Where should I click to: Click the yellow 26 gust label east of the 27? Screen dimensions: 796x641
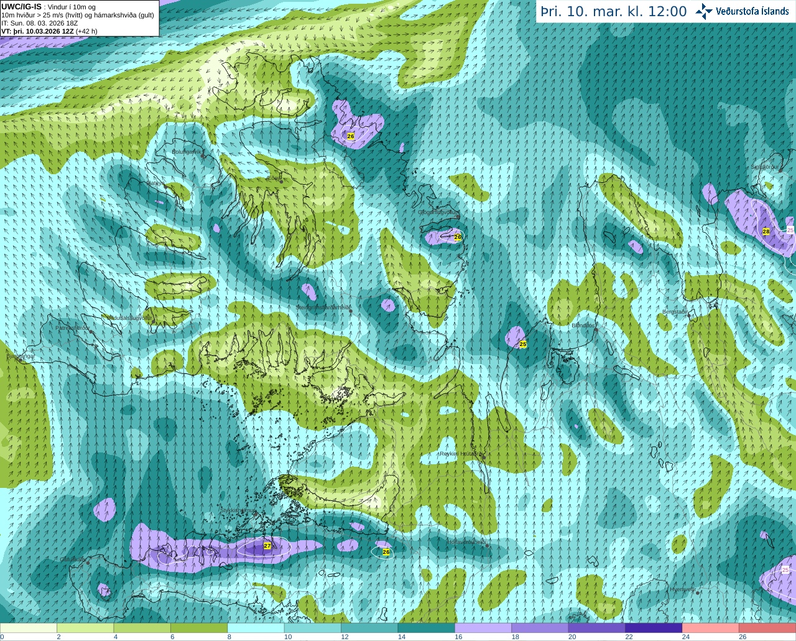(386, 552)
